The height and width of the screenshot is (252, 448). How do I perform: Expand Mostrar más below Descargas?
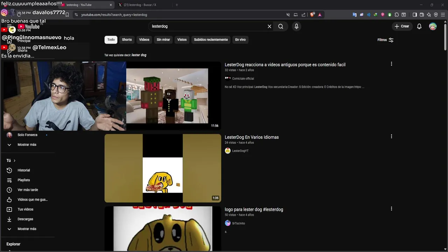click(27, 229)
